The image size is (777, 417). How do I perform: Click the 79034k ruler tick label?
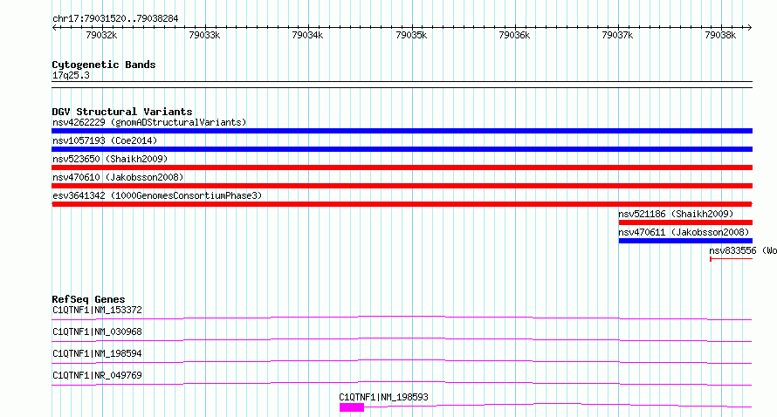tap(307, 35)
